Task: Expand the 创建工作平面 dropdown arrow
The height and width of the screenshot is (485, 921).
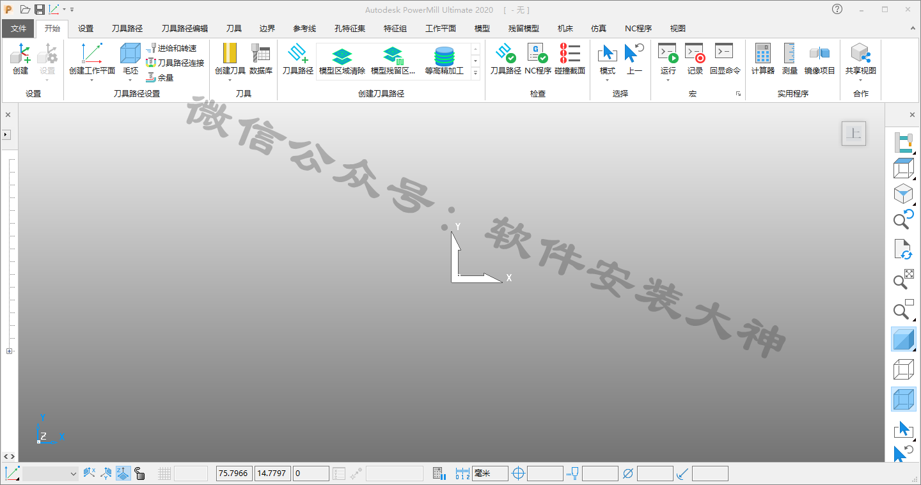Action: click(x=91, y=80)
